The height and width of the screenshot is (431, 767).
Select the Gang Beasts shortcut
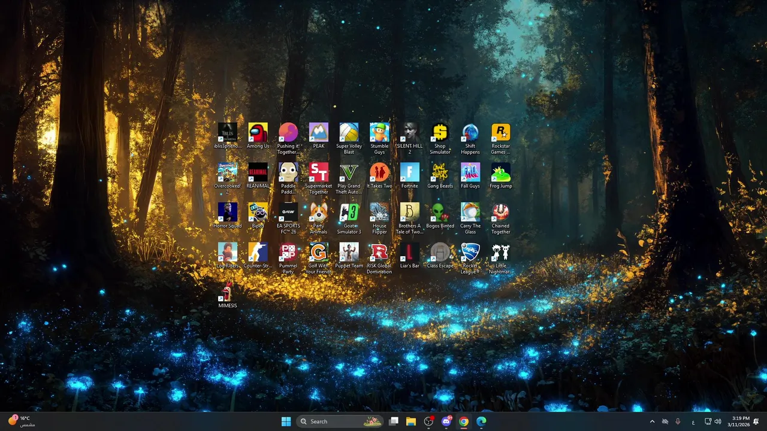tap(440, 176)
